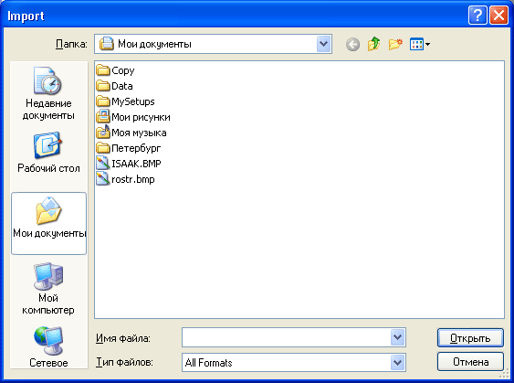Viewport: 514px width, 383px height.
Task: Select the MySetups folder name
Action: pyautogui.click(x=133, y=101)
